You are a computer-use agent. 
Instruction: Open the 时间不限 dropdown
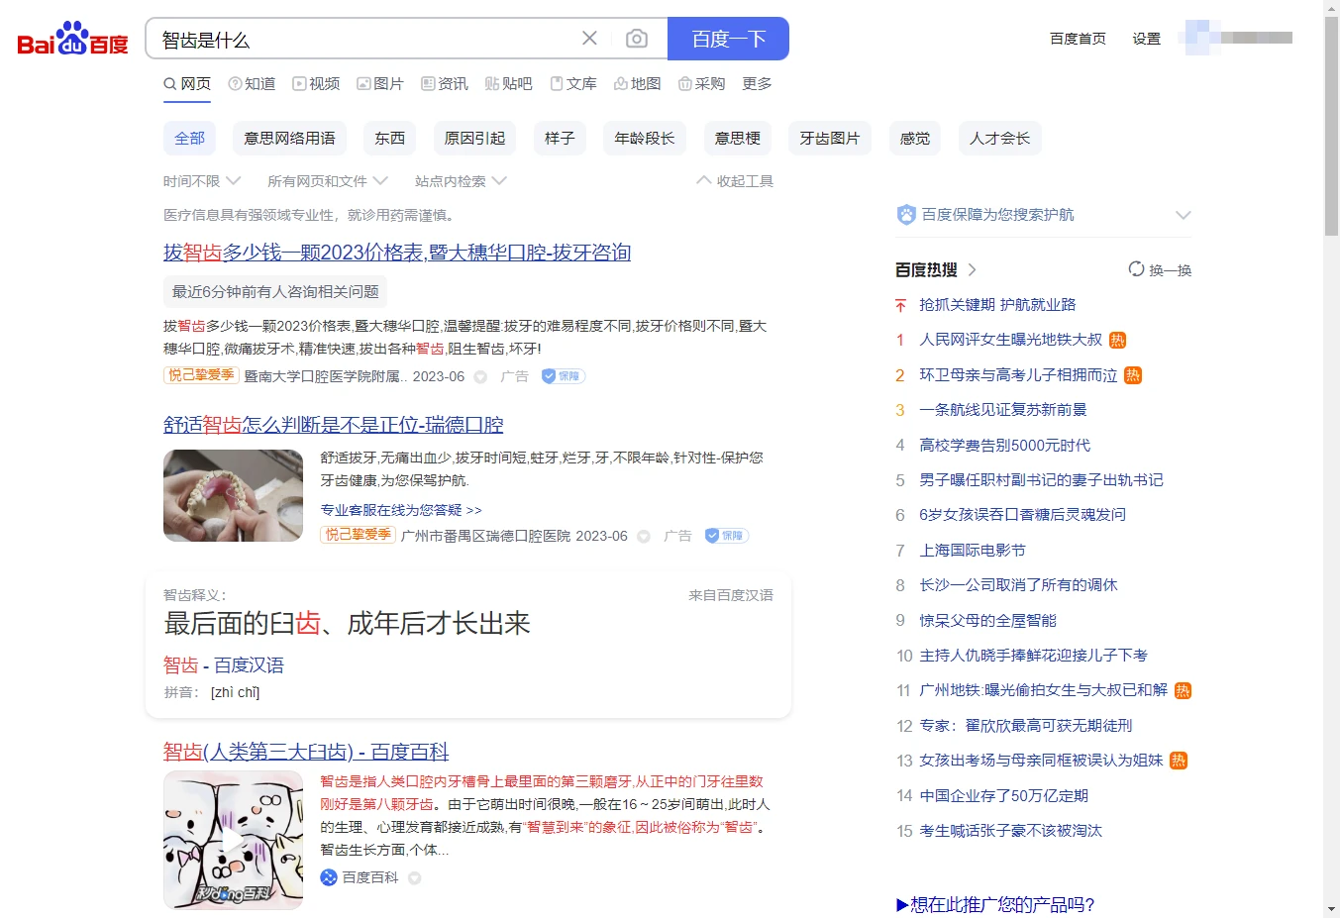202,181
